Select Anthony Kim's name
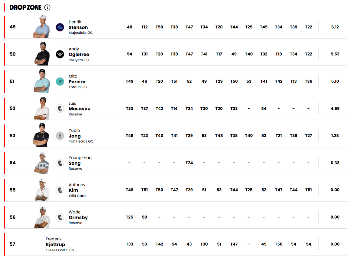Viewport: 356px width, 257px height. point(73,190)
